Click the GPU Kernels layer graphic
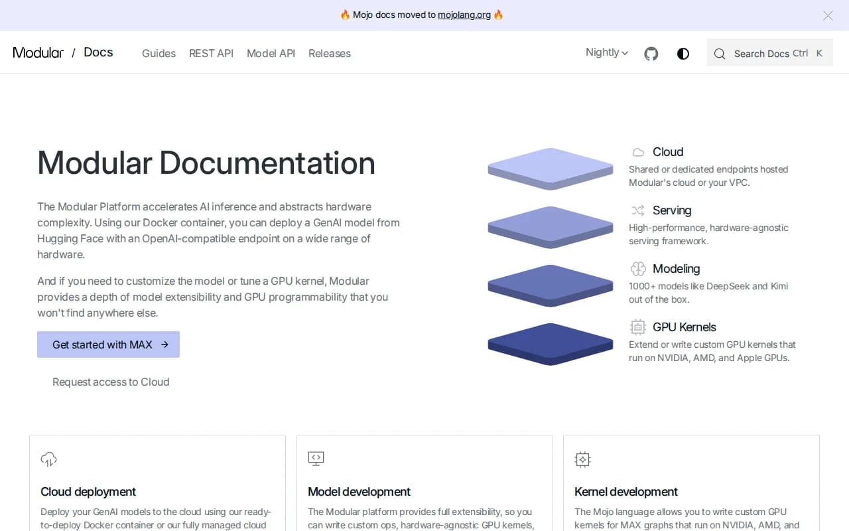Viewport: 849px width, 531px height. click(551, 343)
